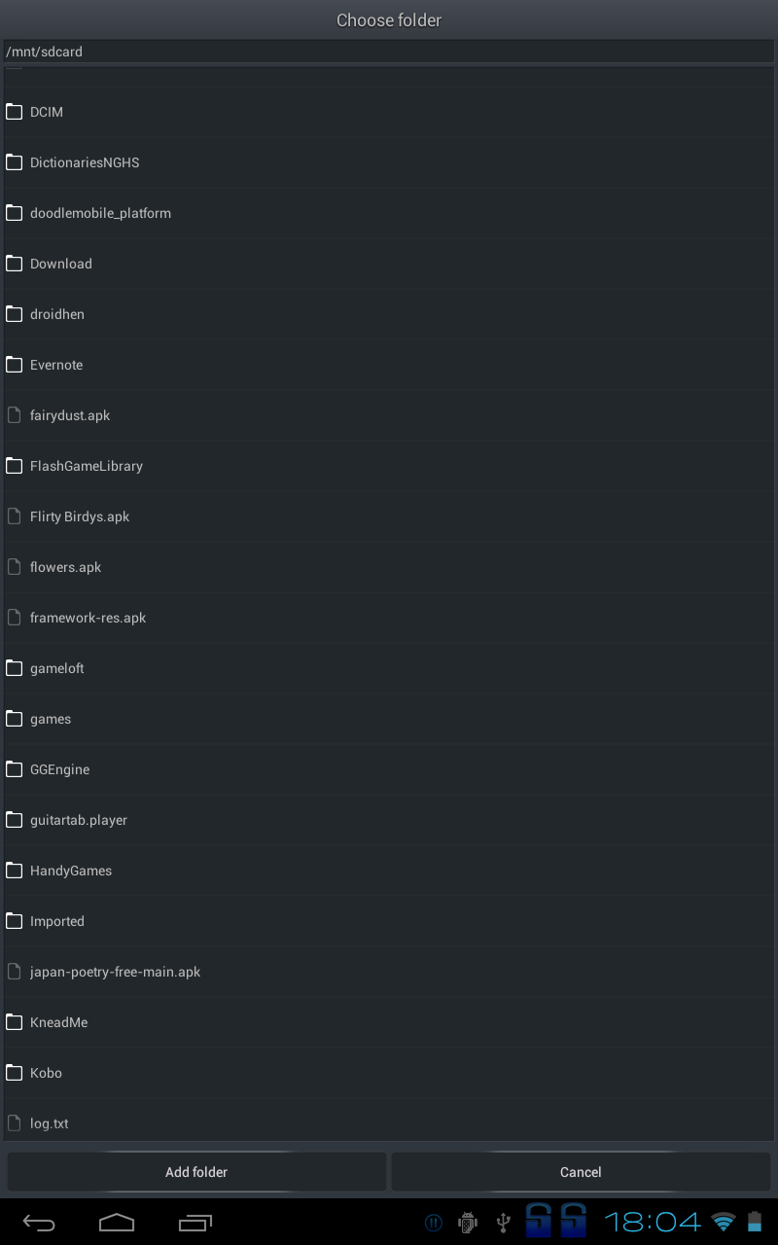778x1245 pixels.
Task: Tap the 18:04 clock in status bar
Action: click(652, 1222)
